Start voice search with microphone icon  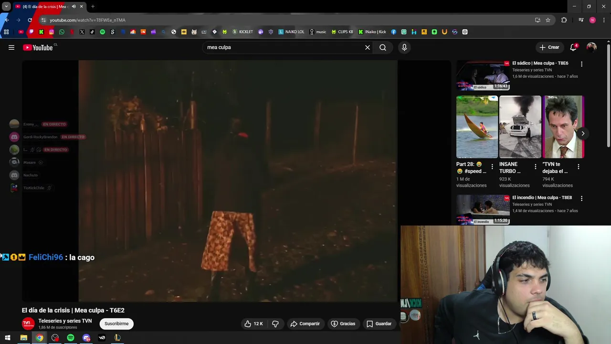[404, 47]
